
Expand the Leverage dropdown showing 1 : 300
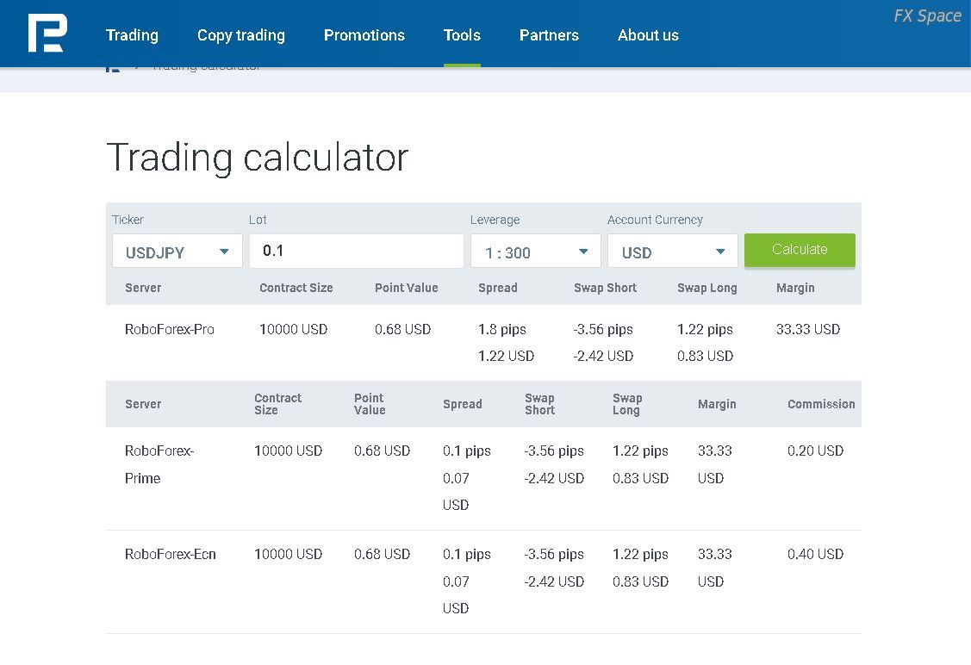[x=536, y=251]
